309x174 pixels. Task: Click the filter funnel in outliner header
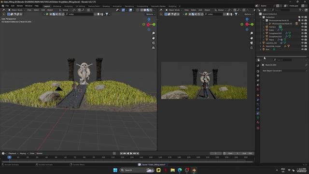(x=300, y=10)
